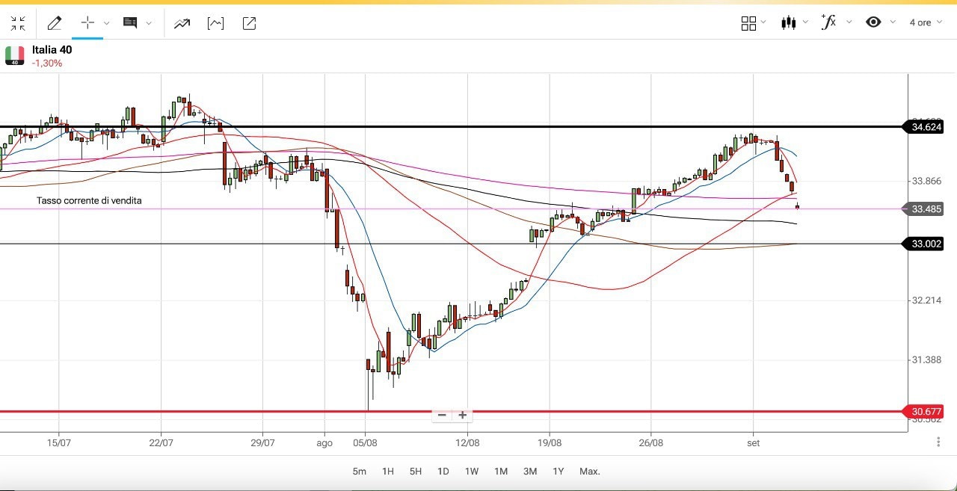Select the 1W time range
Screen dimensions: 957x491
tap(472, 472)
